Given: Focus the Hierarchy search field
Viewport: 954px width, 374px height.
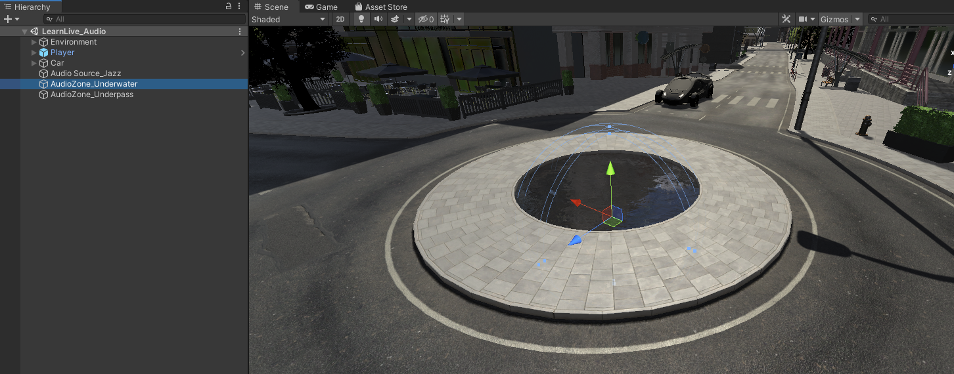Looking at the screenshot, I should pos(144,19).
